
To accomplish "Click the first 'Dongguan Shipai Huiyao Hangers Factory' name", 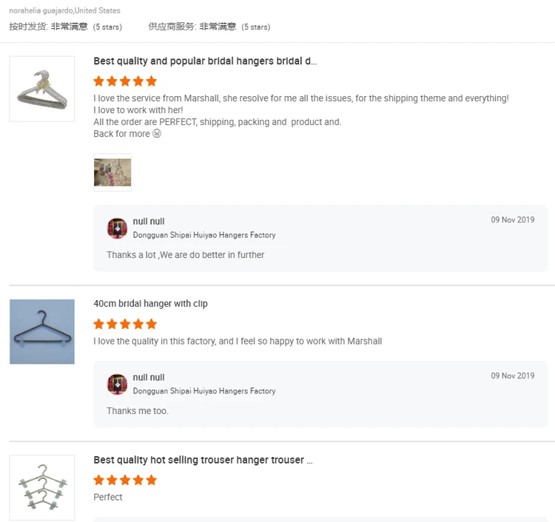I will tap(204, 235).
